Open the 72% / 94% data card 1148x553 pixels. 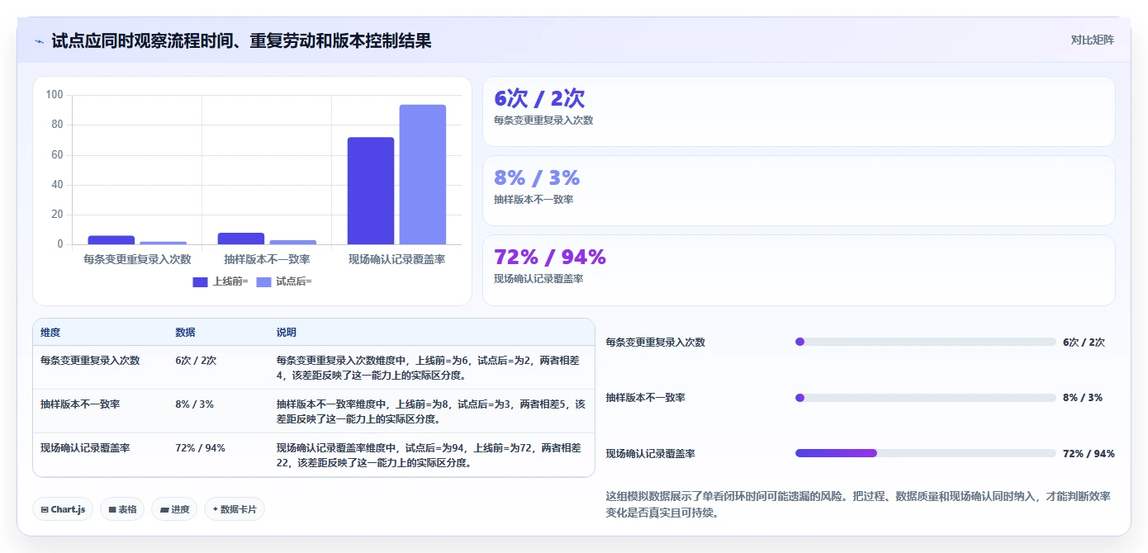[799, 270]
